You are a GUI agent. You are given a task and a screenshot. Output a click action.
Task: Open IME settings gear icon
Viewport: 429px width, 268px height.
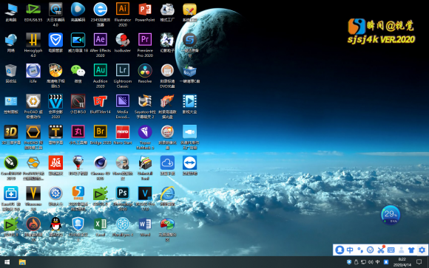422,250
